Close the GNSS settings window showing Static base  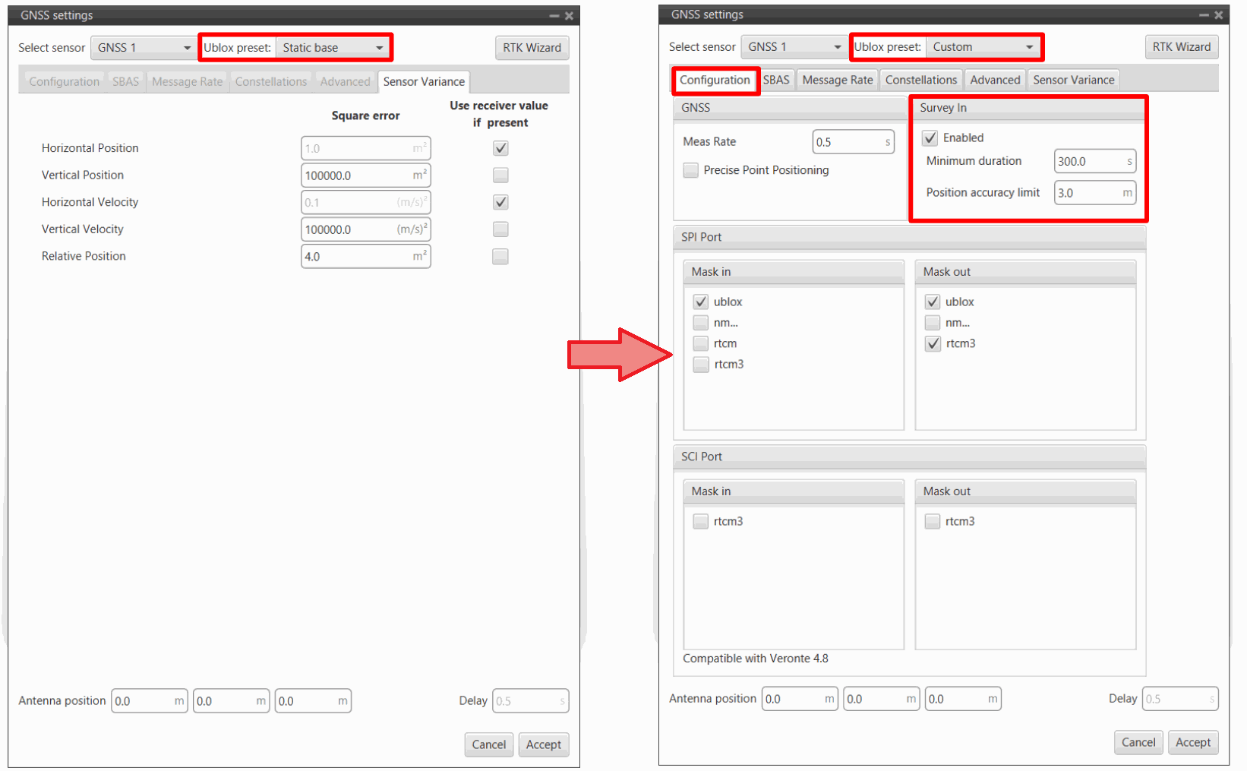pos(569,16)
